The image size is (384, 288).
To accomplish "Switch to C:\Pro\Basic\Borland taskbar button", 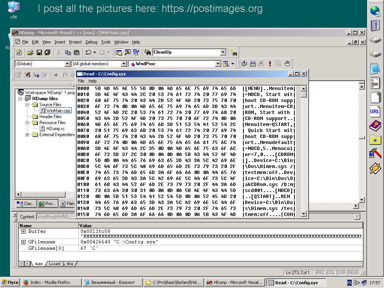I will tap(174, 282).
